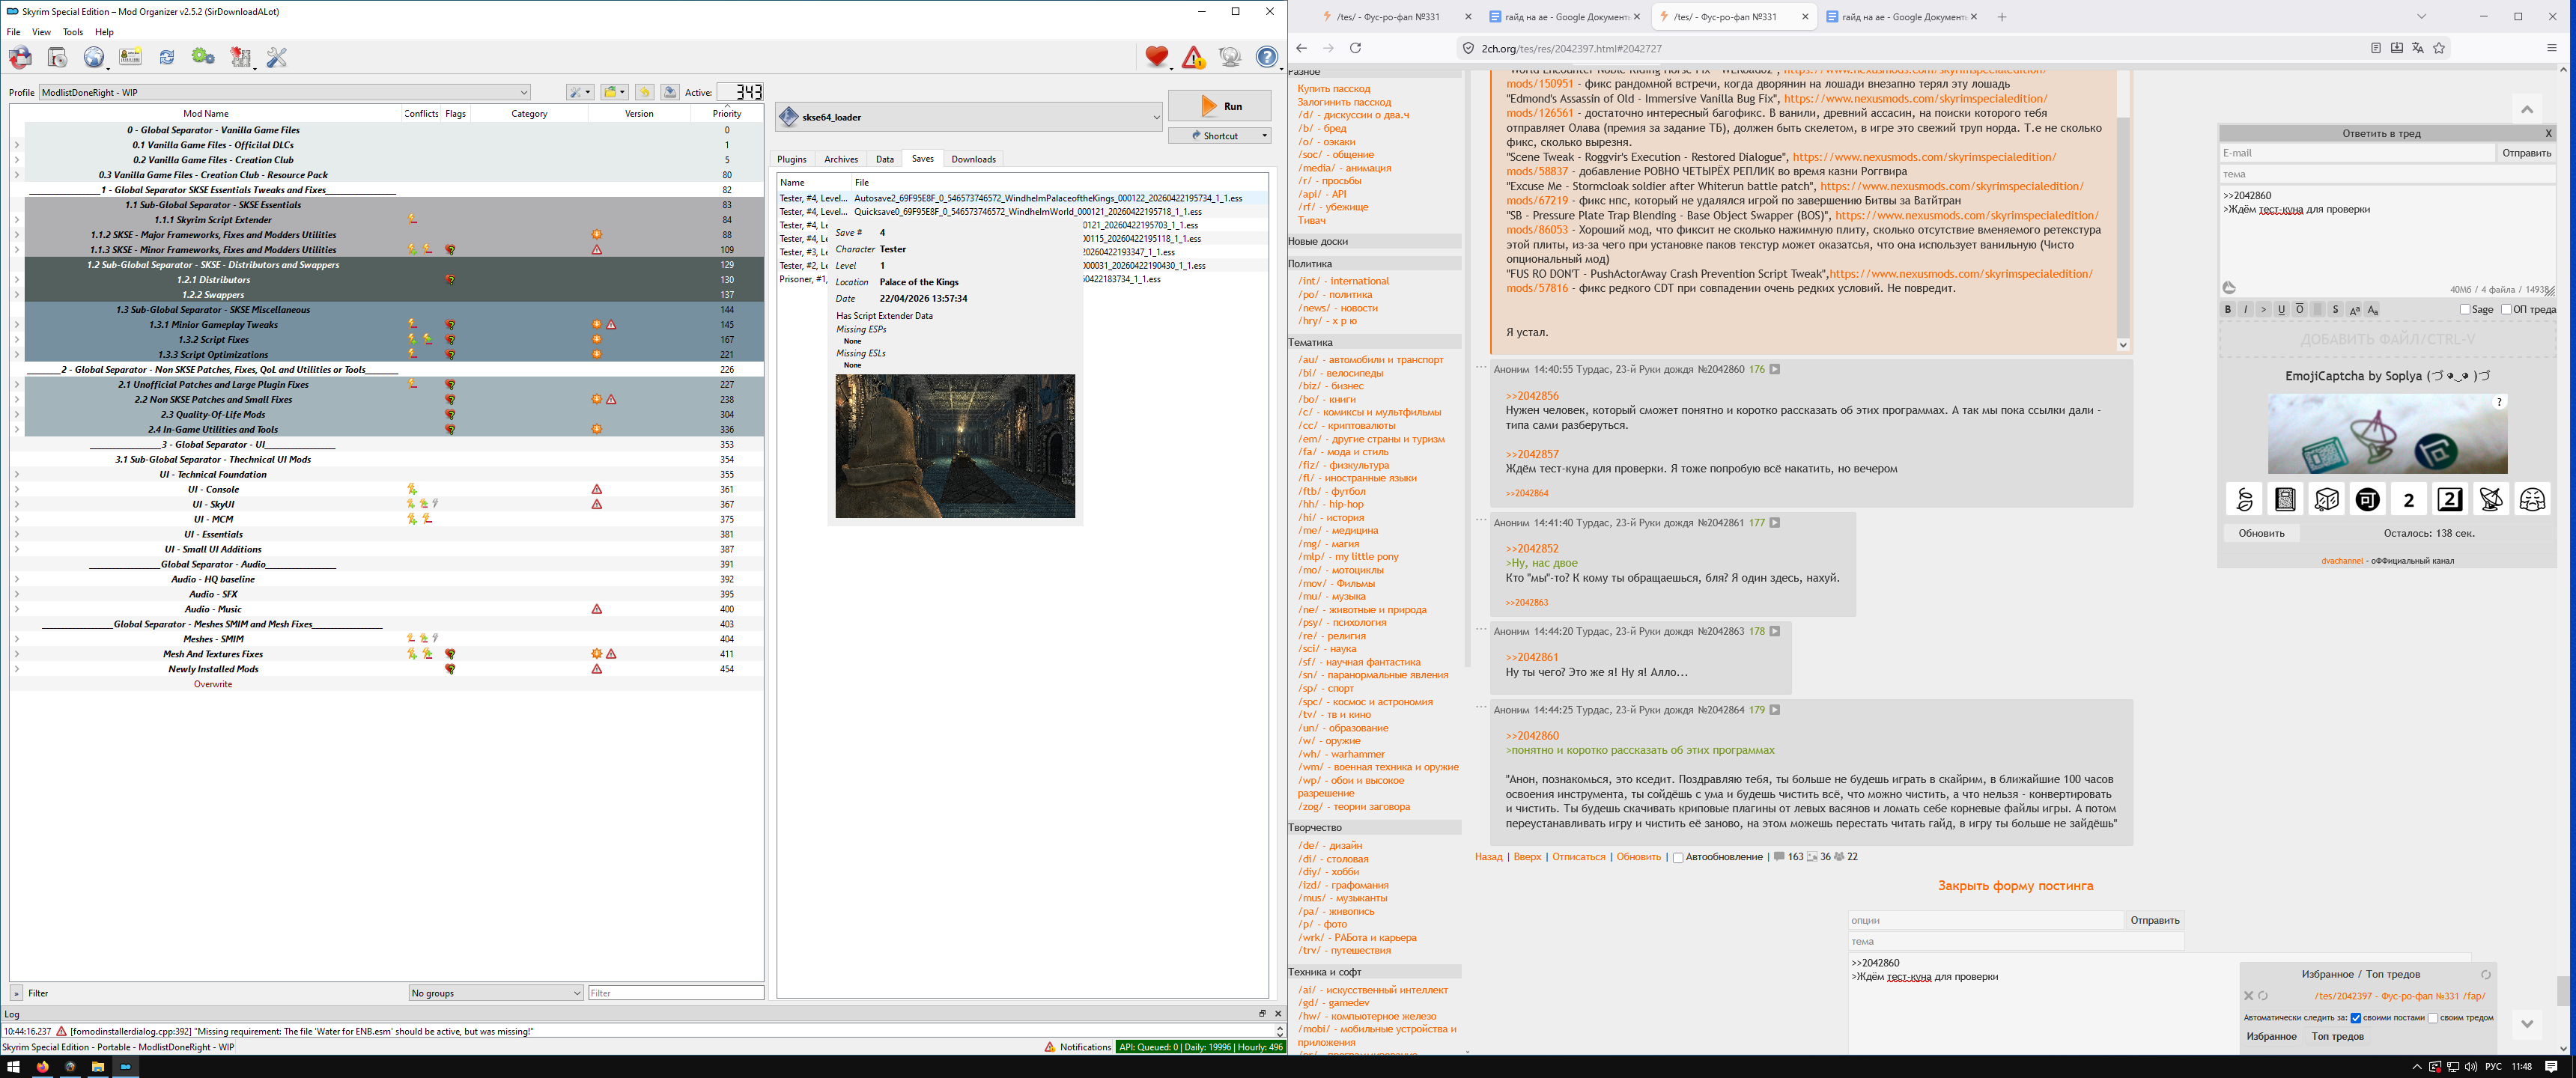Click the translate page icon in address bar
This screenshot has height=1078, width=2576.
[x=2417, y=48]
